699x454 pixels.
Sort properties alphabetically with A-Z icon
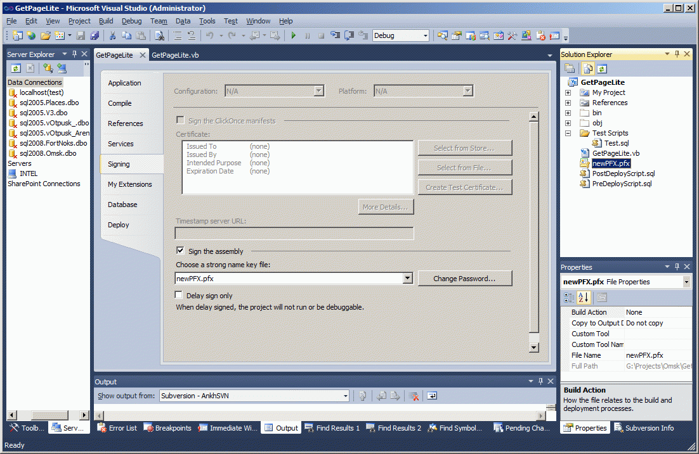coord(584,298)
